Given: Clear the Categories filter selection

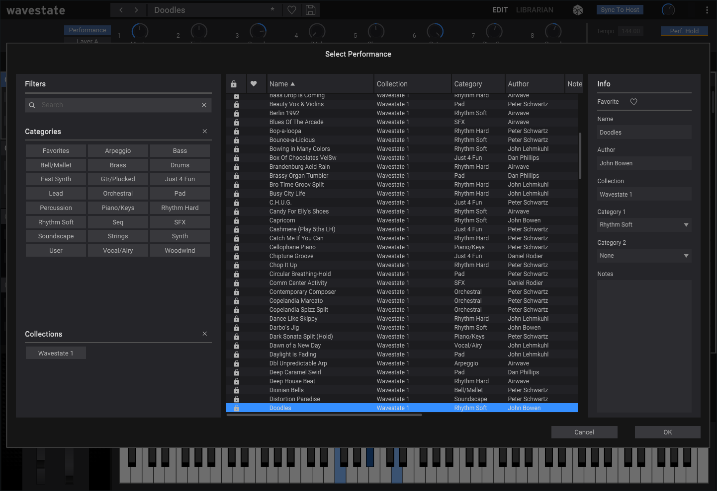Looking at the screenshot, I should (x=205, y=131).
